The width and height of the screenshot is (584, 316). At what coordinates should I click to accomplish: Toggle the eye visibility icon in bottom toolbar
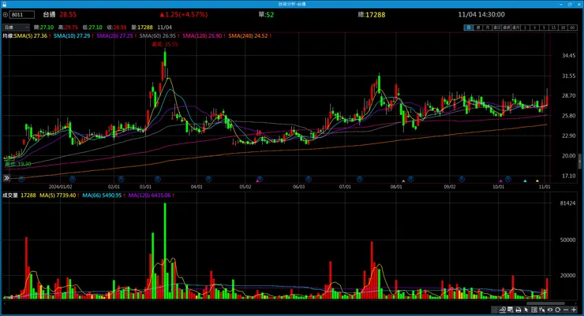pos(550,310)
